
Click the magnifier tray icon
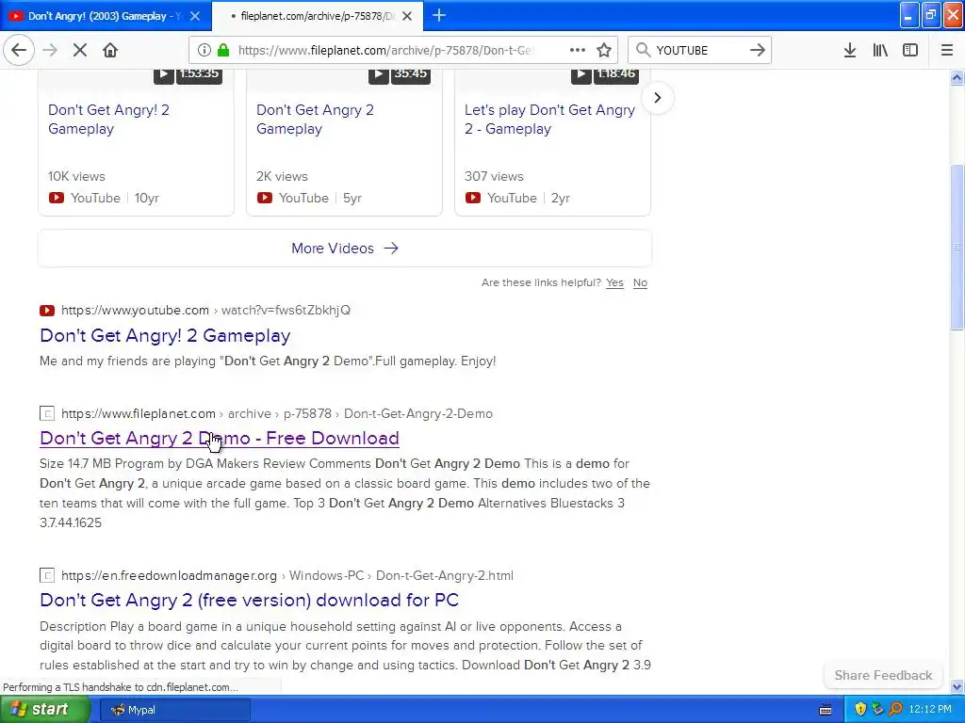click(x=896, y=710)
